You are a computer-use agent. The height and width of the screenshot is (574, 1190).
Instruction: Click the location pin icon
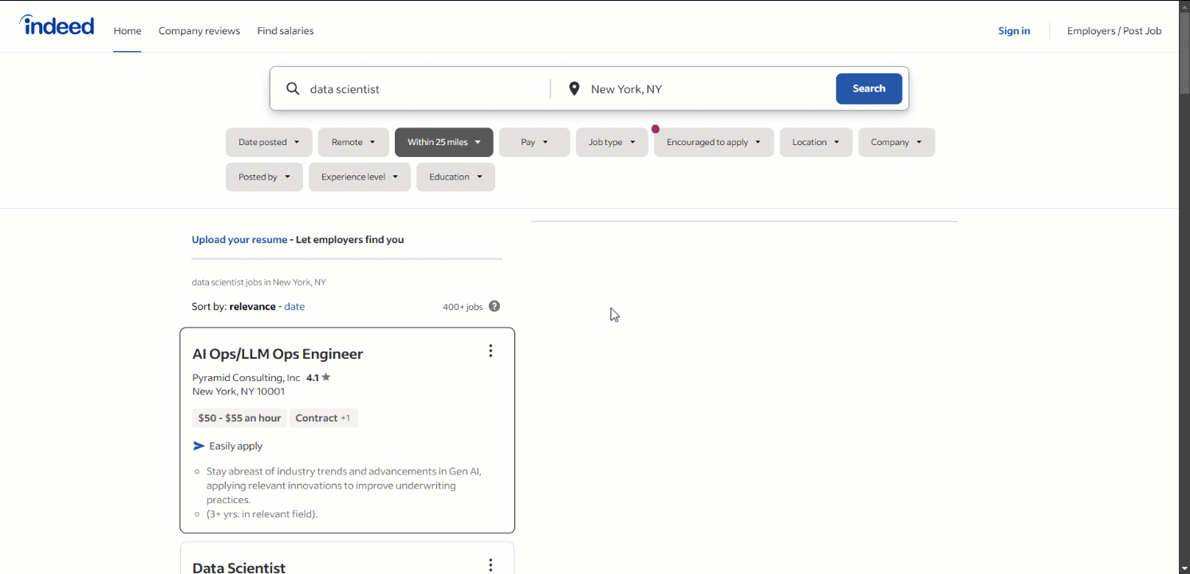pyautogui.click(x=573, y=88)
